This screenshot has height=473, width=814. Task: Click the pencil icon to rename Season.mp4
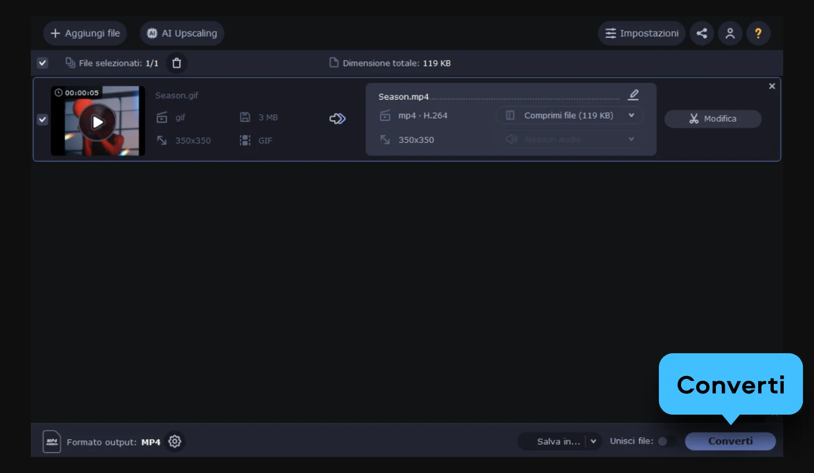[x=634, y=95]
